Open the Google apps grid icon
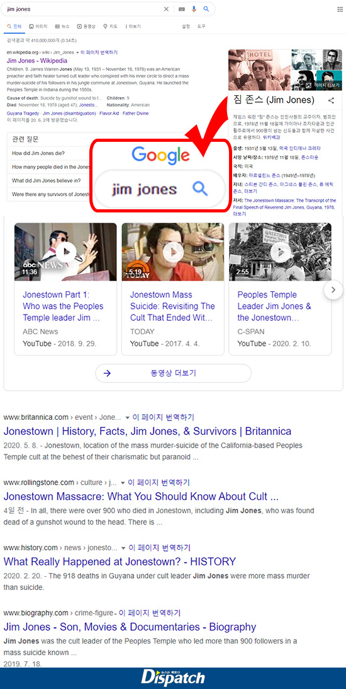 pyautogui.click(x=340, y=9)
